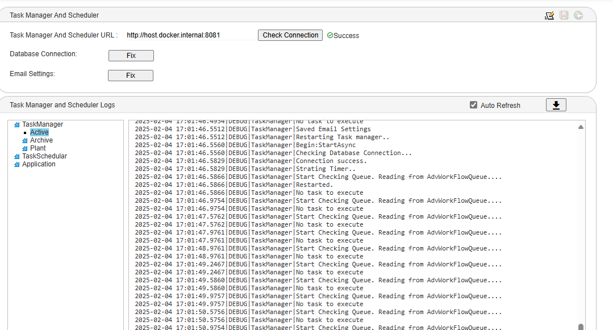Select the Plant tree item

coord(38,148)
